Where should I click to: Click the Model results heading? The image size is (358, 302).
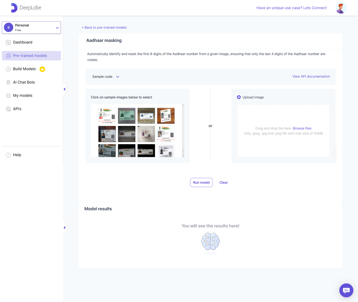[x=98, y=209]
